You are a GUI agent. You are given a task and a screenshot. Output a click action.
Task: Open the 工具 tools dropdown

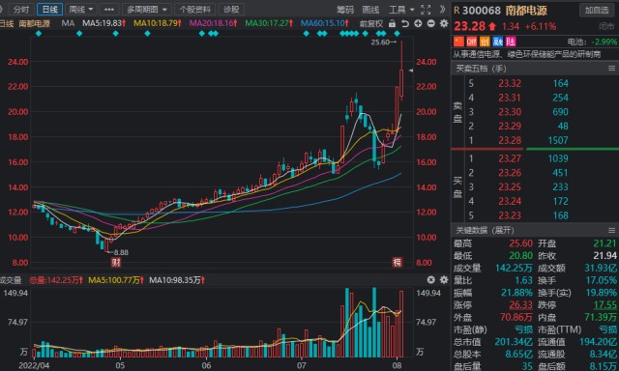[401, 10]
